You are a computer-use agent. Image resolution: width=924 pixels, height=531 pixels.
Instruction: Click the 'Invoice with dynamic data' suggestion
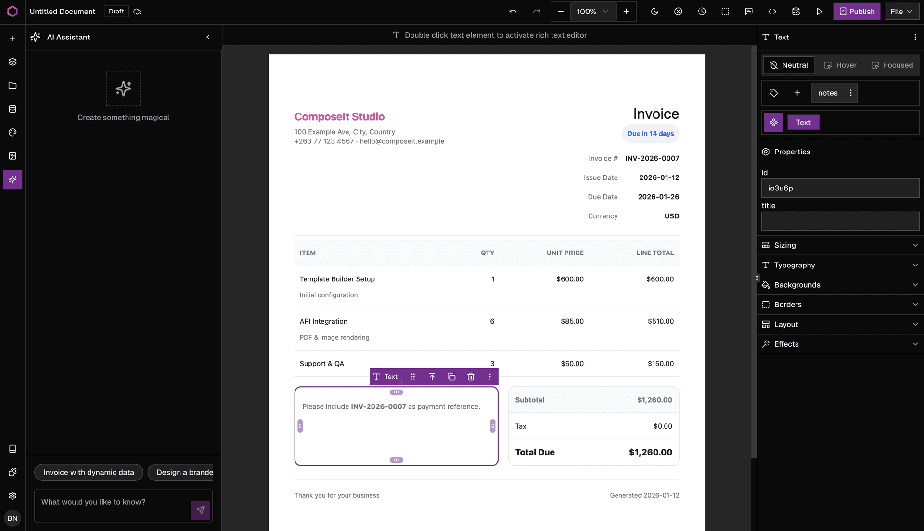pyautogui.click(x=89, y=472)
